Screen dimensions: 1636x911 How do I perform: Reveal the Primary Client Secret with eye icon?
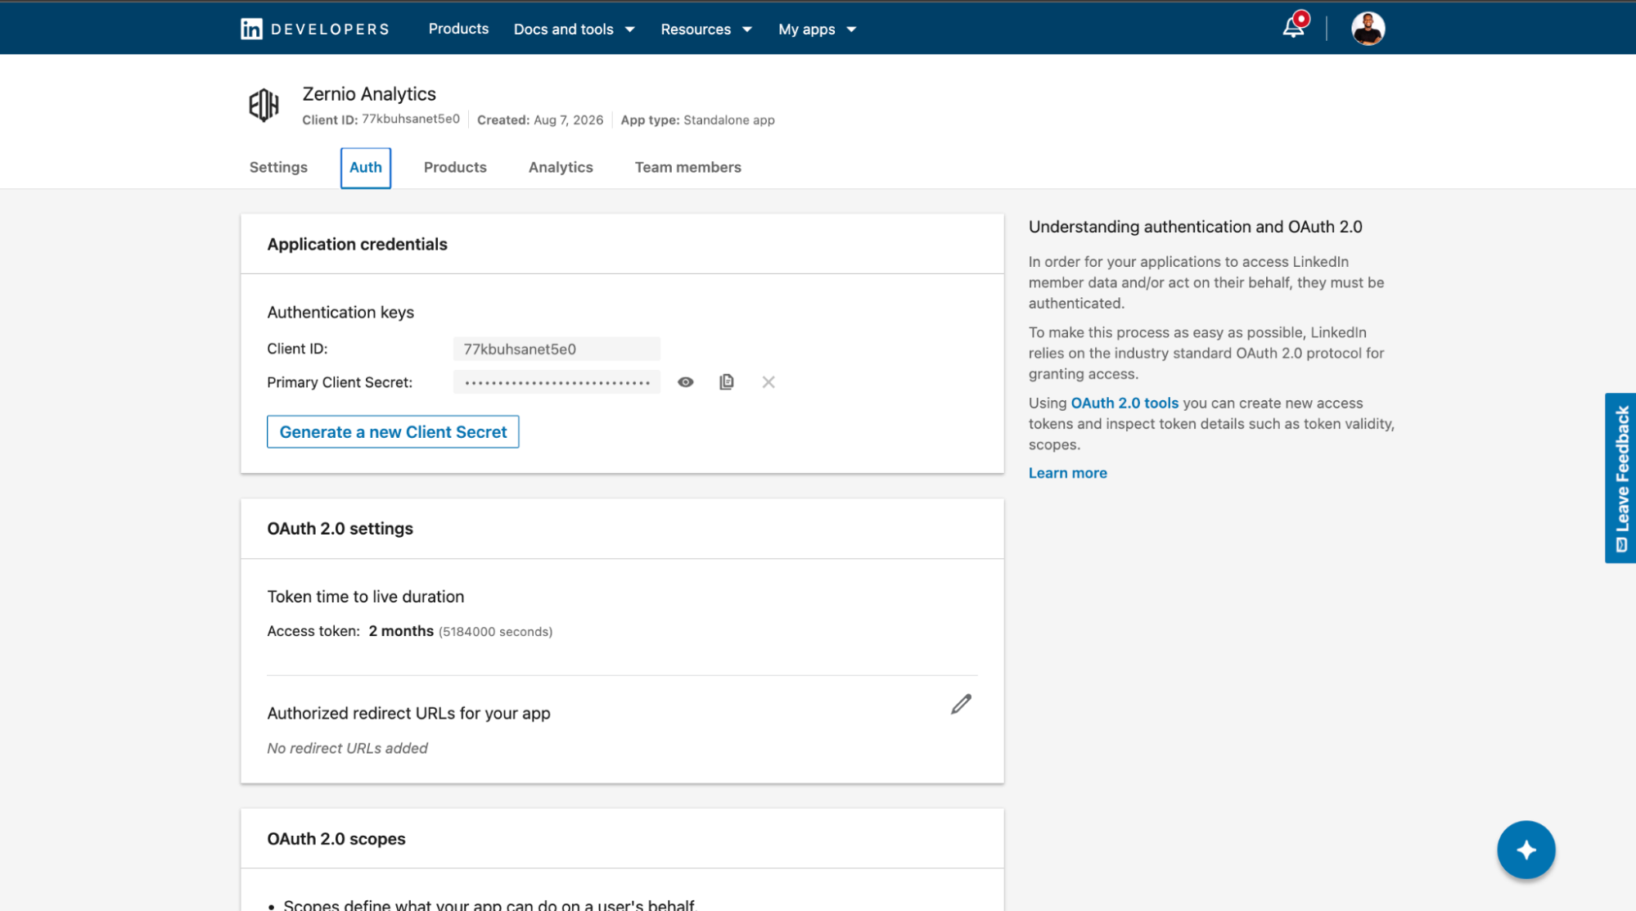pos(686,382)
